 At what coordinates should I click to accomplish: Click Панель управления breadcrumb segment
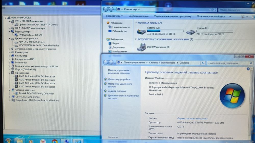[134, 62]
